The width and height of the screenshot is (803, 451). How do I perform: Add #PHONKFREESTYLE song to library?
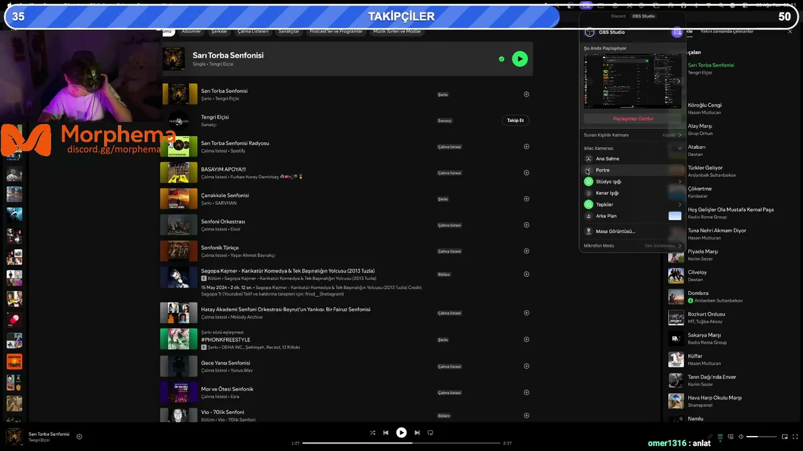coord(526,340)
